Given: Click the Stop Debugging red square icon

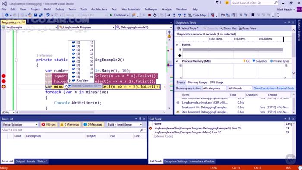Looking at the screenshot, I should (149, 15).
